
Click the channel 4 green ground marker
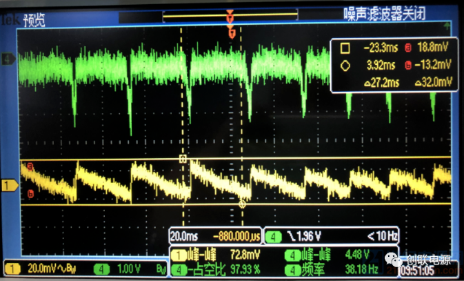point(10,59)
